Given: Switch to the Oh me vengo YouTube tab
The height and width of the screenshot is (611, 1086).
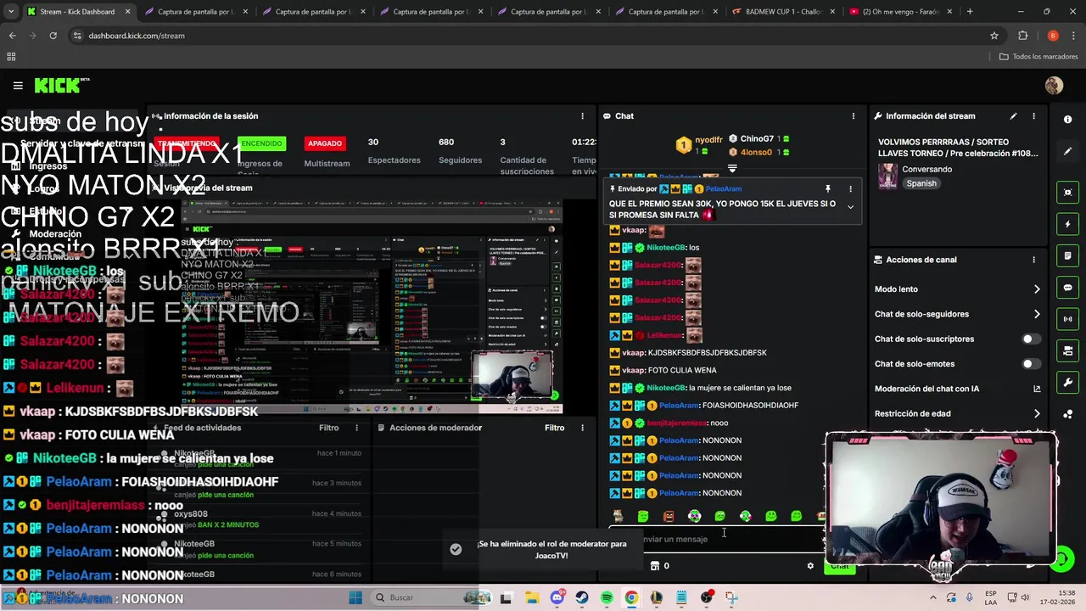Looking at the screenshot, I should point(900,12).
